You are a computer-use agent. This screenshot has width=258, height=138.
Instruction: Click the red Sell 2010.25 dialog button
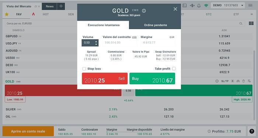click(x=105, y=78)
